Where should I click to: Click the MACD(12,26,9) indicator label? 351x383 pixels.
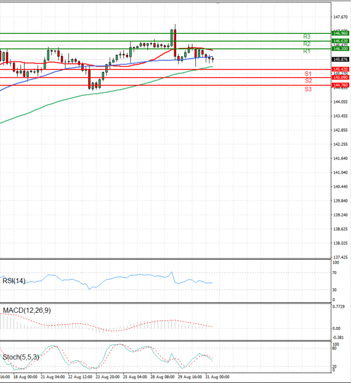pyautogui.click(x=27, y=310)
